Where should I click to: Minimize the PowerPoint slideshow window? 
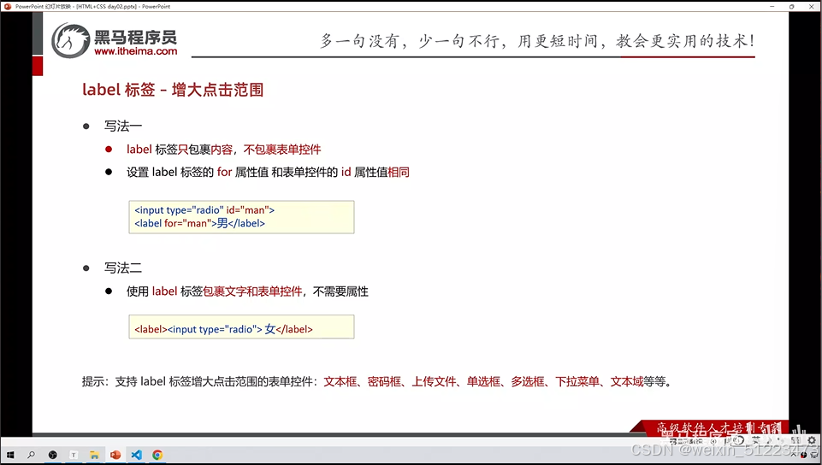pyautogui.click(x=772, y=6)
